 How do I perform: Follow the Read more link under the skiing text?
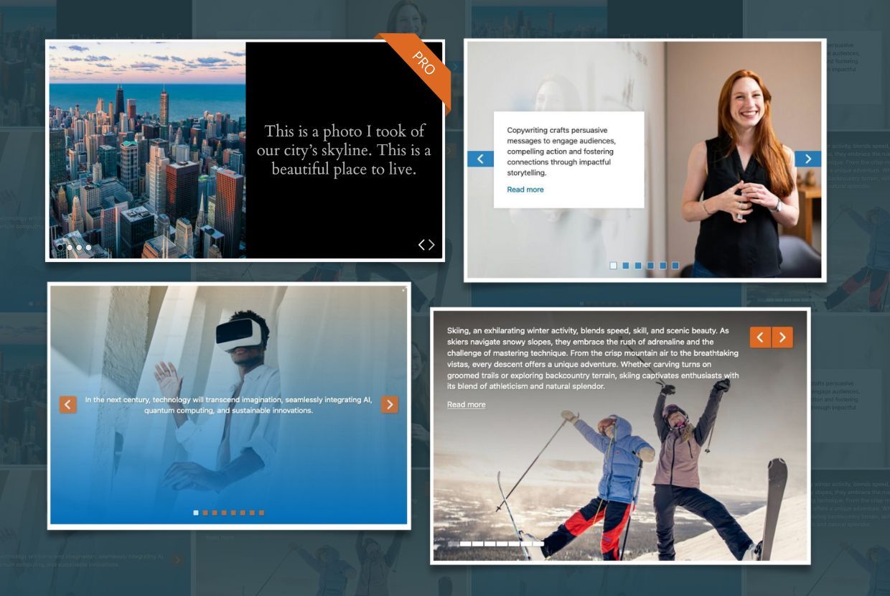point(466,404)
